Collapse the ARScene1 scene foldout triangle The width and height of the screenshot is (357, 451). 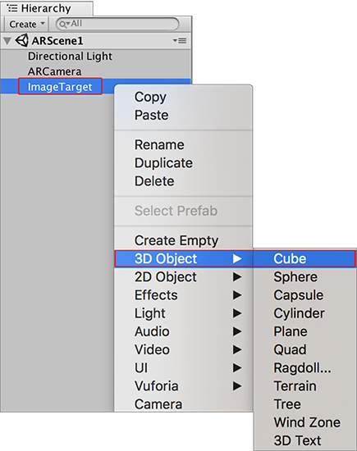7,41
